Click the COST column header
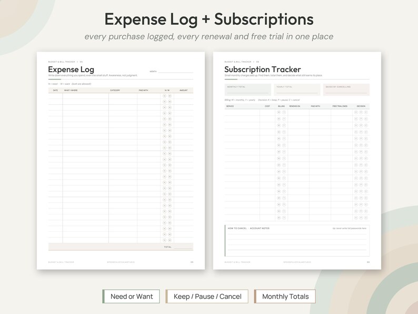Viewport: 418px width, 314px height. (x=267, y=106)
